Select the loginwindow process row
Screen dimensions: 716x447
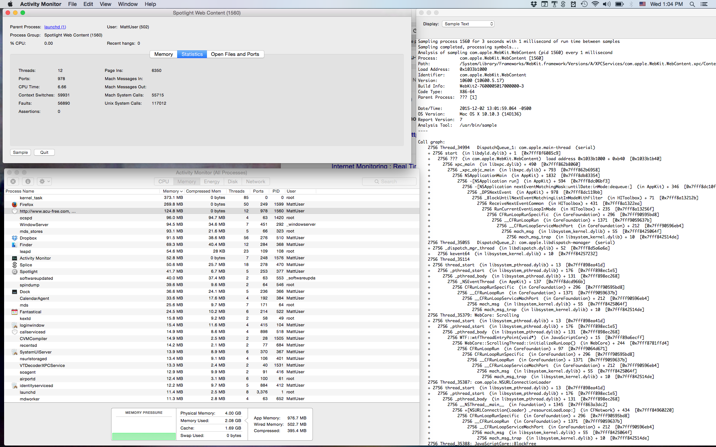point(212,325)
